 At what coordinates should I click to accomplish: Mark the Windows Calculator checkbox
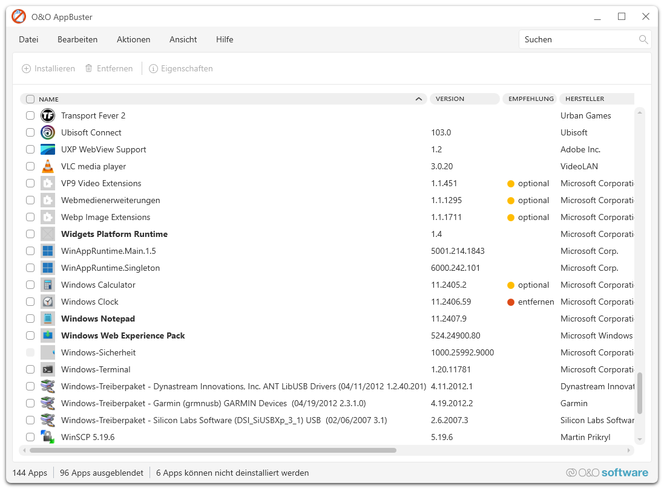point(30,285)
